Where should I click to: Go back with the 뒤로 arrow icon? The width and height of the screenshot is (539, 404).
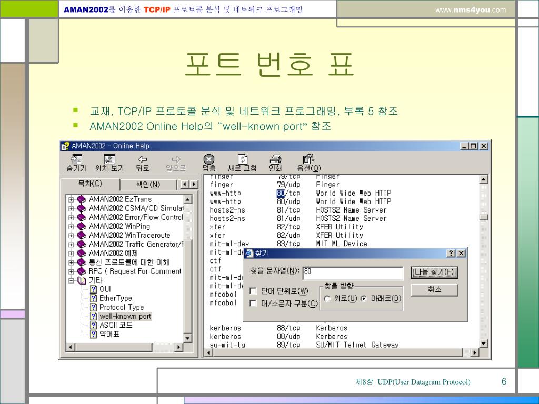pos(142,159)
